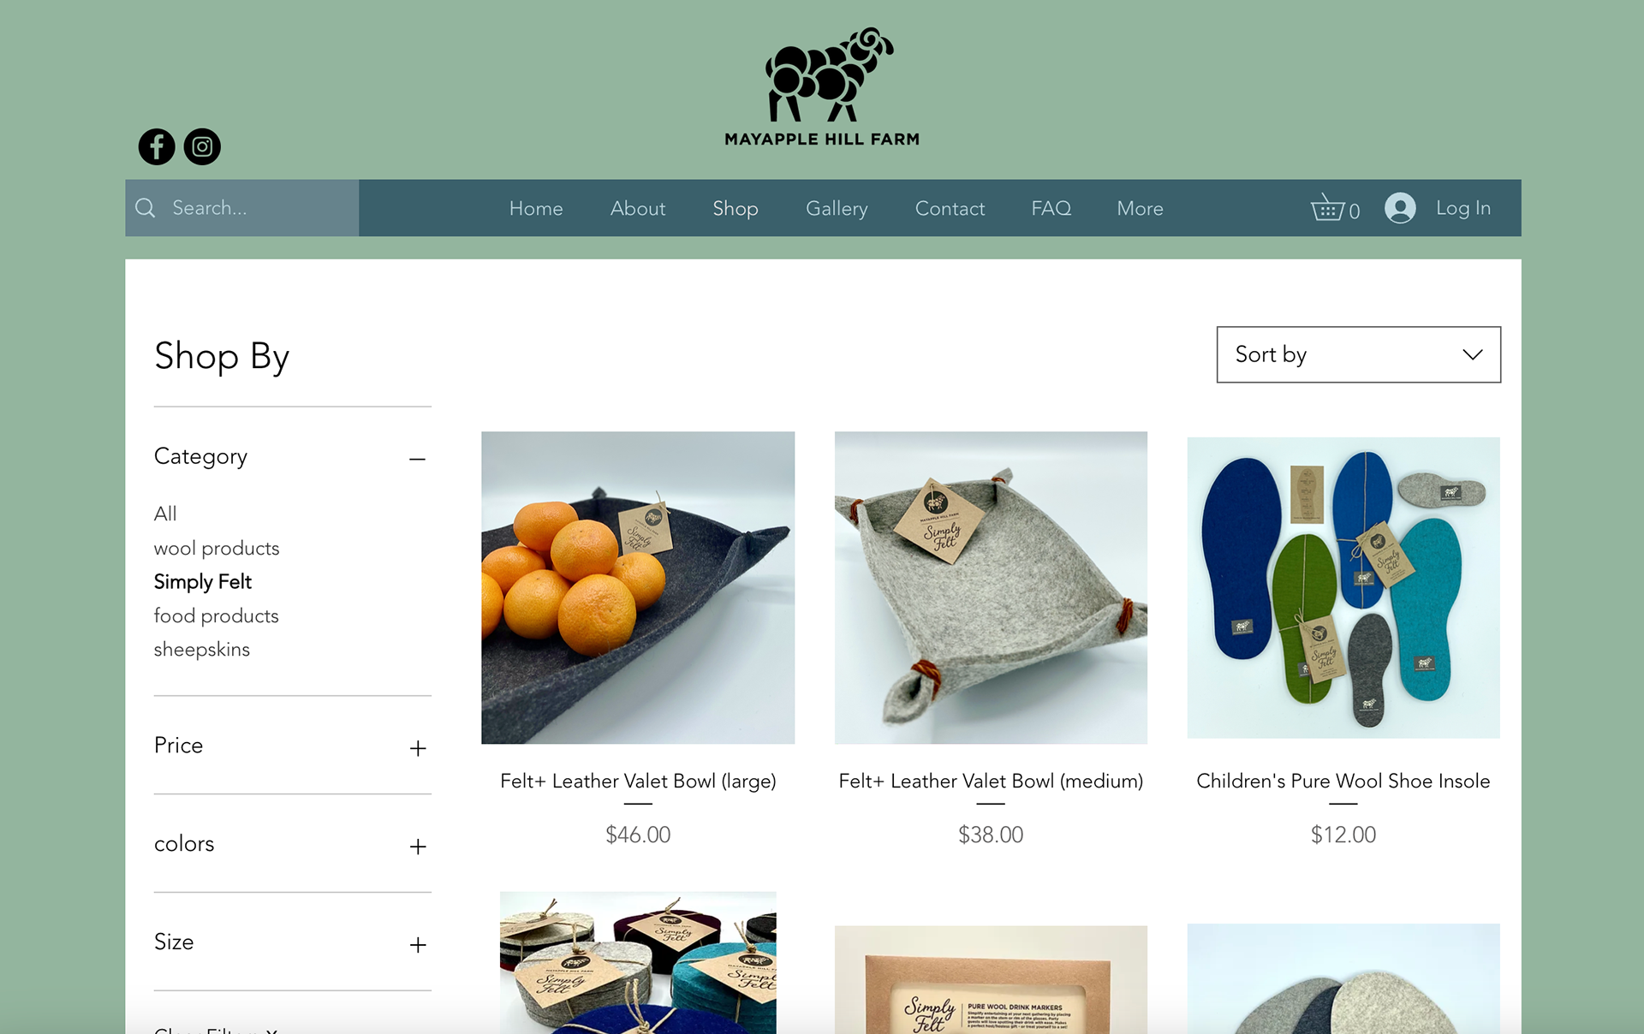Image resolution: width=1644 pixels, height=1034 pixels.
Task: Open the Gallery navigation item
Action: [x=837, y=208]
